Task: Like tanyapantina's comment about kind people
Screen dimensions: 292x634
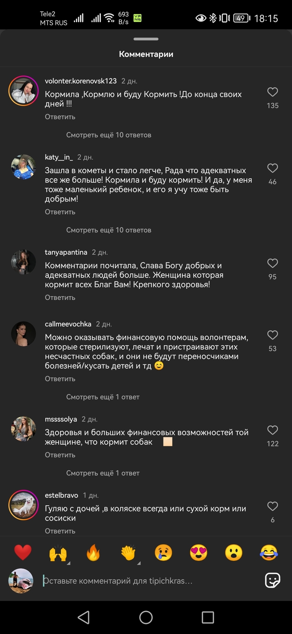Action: 272,263
